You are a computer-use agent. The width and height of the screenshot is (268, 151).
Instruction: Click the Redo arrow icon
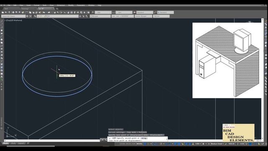click(x=49, y=12)
